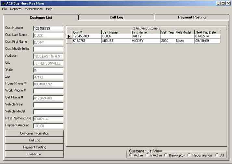Viewport: 232px width, 164px height.
Task: Open the Maintenance menu
Action: click(x=33, y=9)
